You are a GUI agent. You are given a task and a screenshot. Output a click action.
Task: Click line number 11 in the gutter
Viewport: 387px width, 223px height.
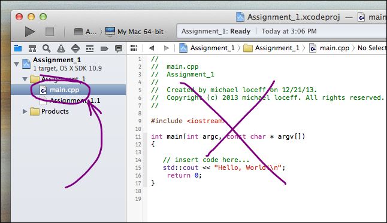pyautogui.click(x=138, y=137)
